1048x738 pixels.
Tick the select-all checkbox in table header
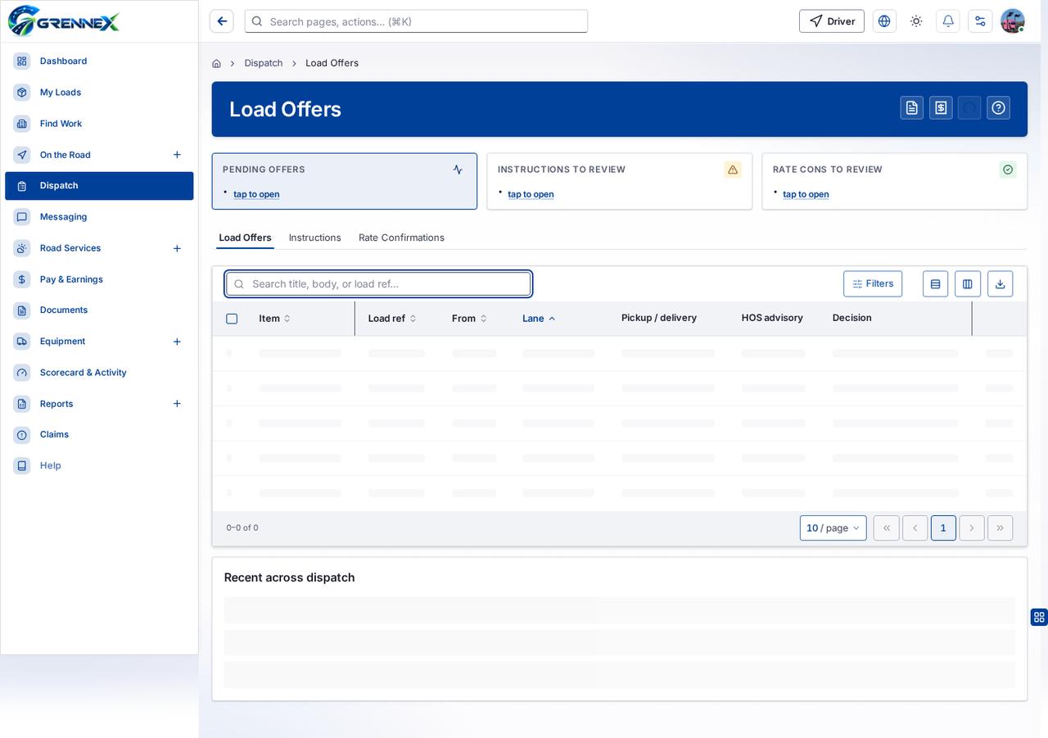tap(232, 319)
